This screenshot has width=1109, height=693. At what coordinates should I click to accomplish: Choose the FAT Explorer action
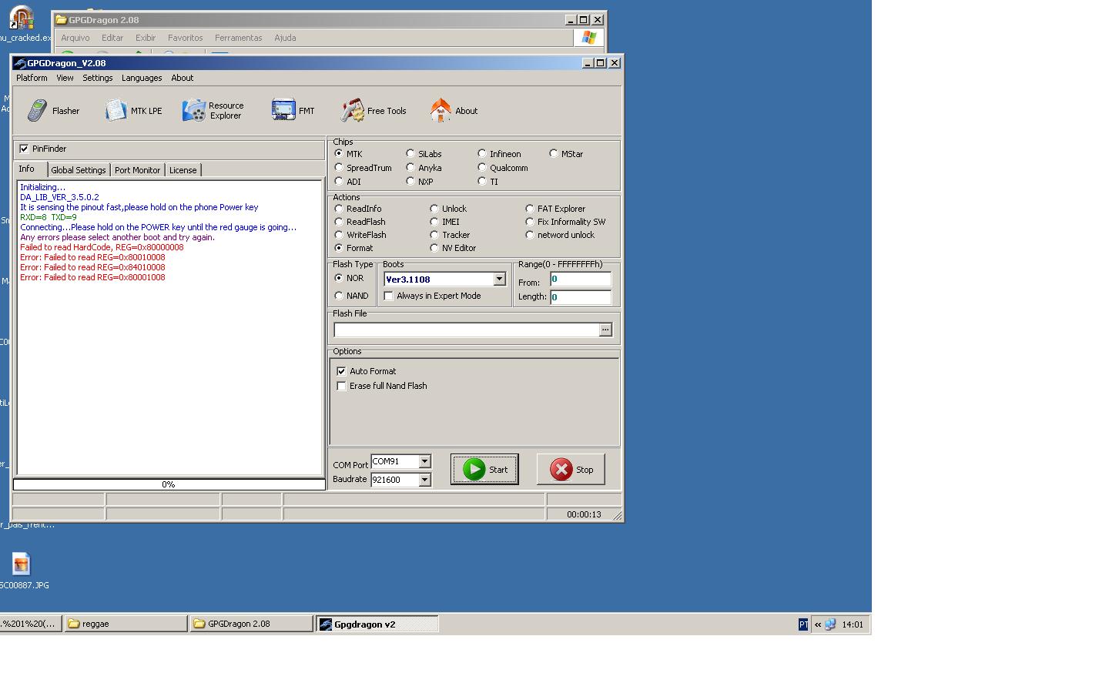pos(530,209)
